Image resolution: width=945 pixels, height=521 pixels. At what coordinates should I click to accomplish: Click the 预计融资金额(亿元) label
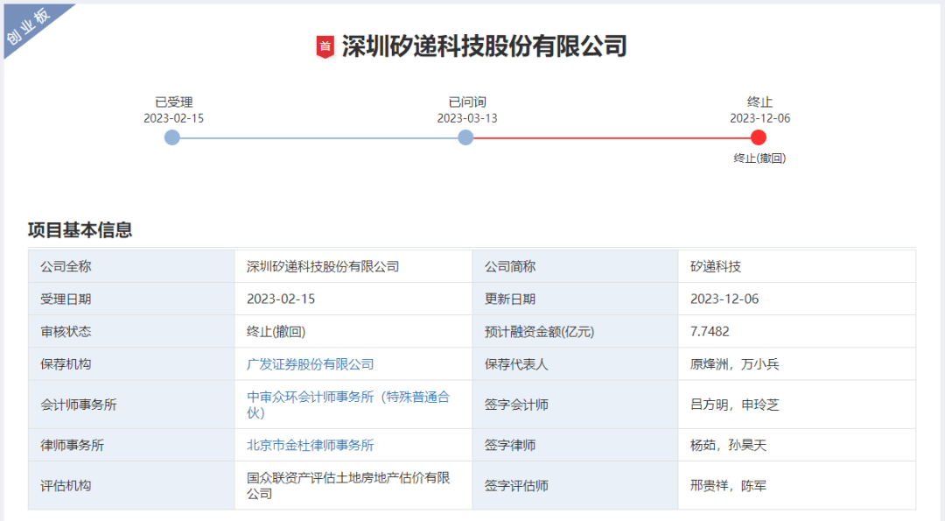pos(539,332)
